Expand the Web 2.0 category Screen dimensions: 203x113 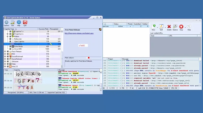[x=5, y=67]
